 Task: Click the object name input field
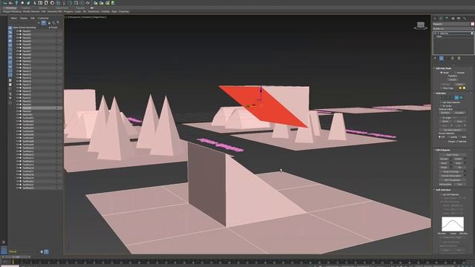451,24
